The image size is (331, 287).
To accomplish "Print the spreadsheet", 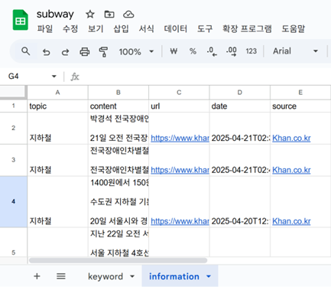I will [x=85, y=52].
